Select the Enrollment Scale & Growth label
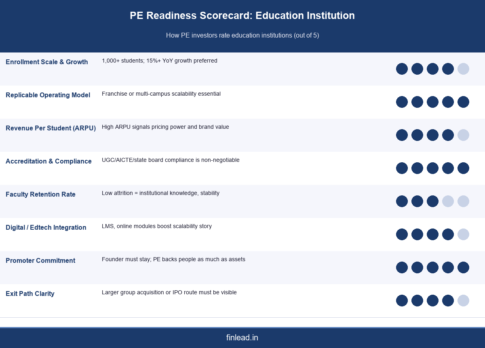485x348 pixels. tap(47, 62)
